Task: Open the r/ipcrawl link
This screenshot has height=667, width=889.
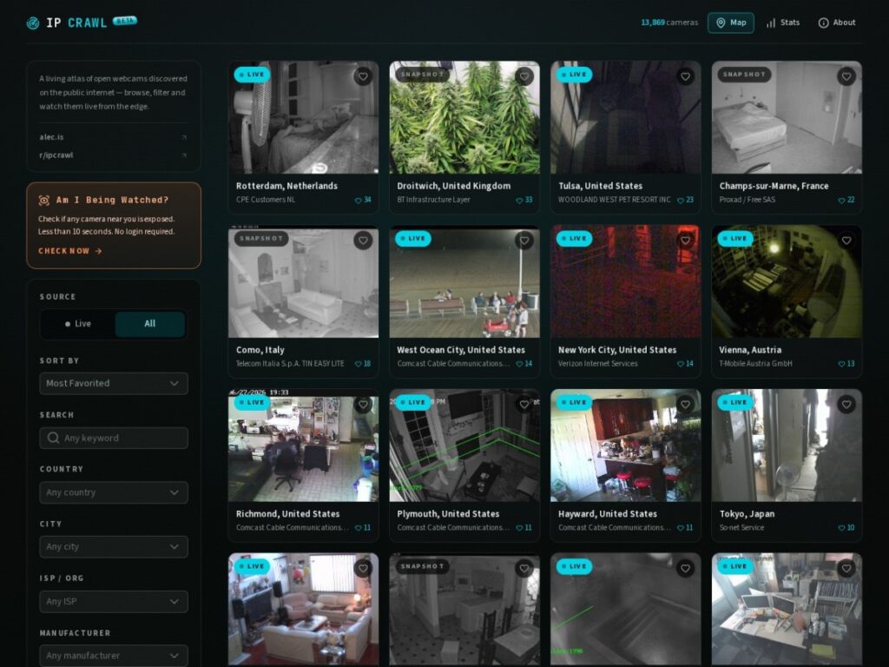Action: tap(56, 155)
